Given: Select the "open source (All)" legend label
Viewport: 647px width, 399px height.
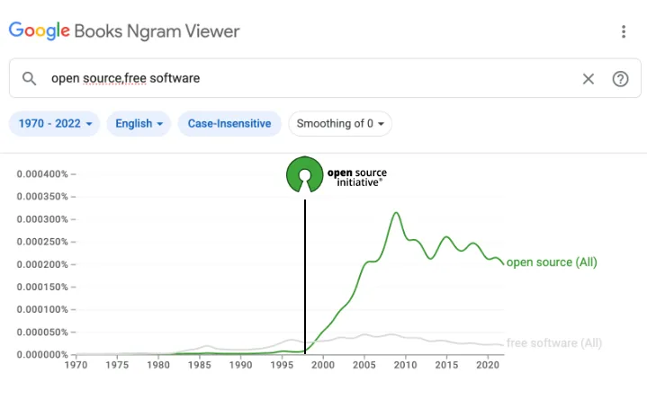Looking at the screenshot, I should [x=552, y=262].
